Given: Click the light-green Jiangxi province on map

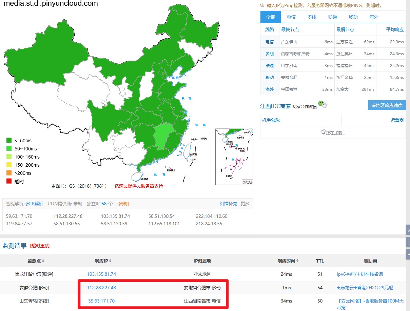Looking at the screenshot, I should click(164, 137).
